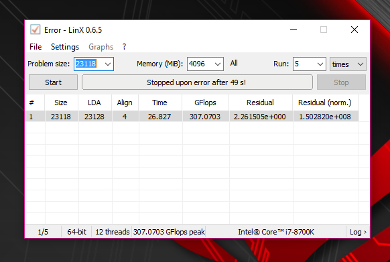Screen dimensions: 390x262
Task: Select the LDA cell 23128
Action: tap(94, 117)
